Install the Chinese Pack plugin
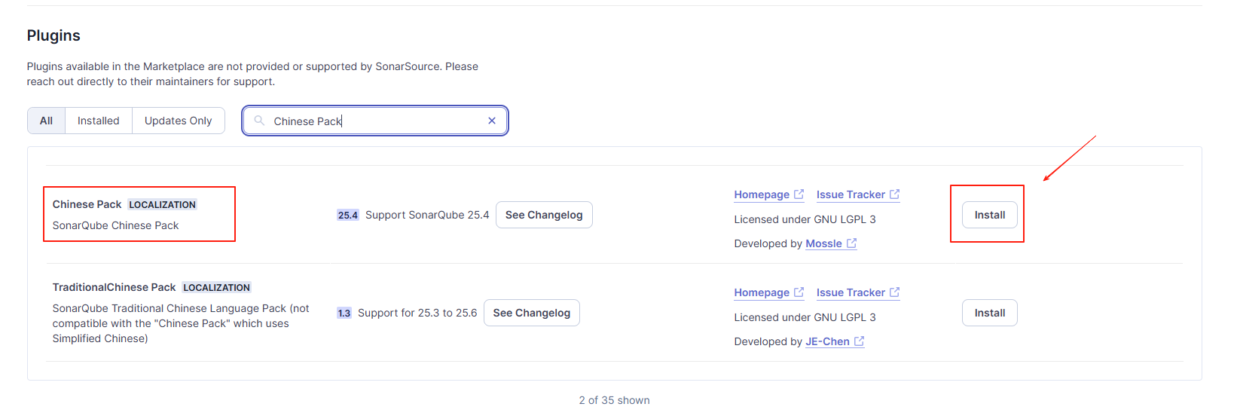Screen dimensions: 1237x416 989,215
